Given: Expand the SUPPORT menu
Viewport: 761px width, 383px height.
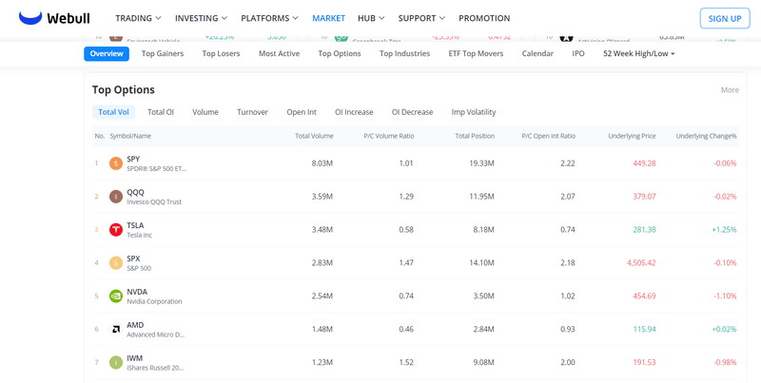Looking at the screenshot, I should click(421, 18).
